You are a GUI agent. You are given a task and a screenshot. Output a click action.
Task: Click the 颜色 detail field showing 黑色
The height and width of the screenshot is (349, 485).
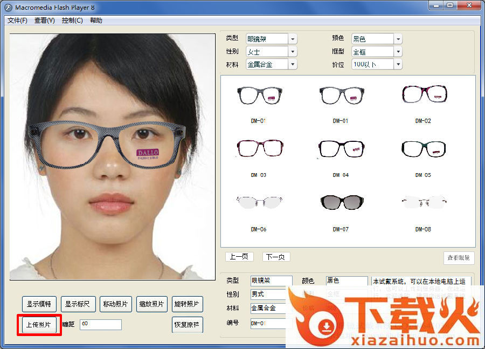click(x=347, y=280)
